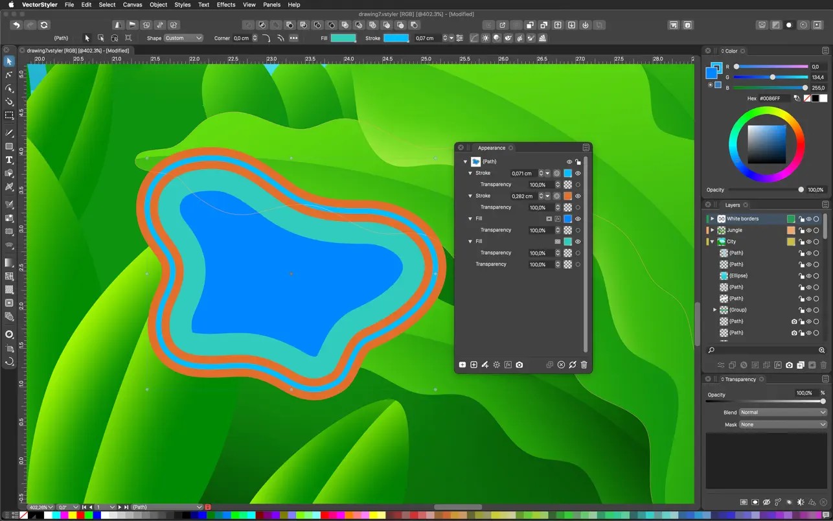Screen dimensions: 833x521
Task: Open settings gear of 0,282 cm stroke
Action: 556,196
